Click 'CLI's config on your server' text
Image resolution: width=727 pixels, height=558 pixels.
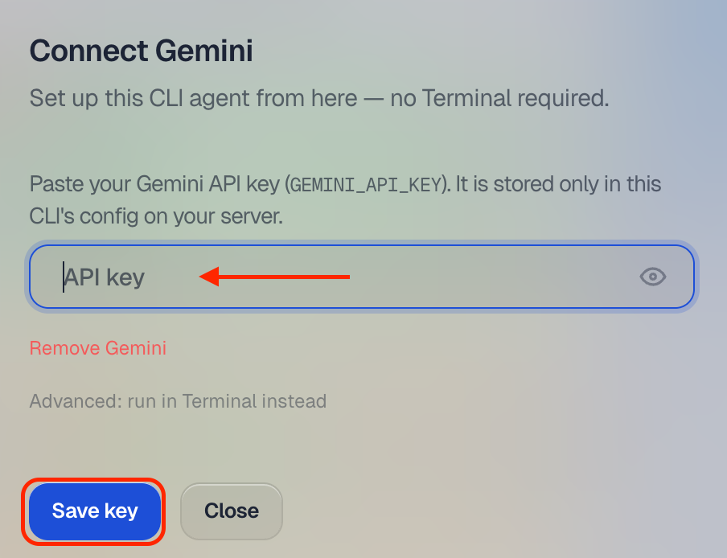click(156, 216)
